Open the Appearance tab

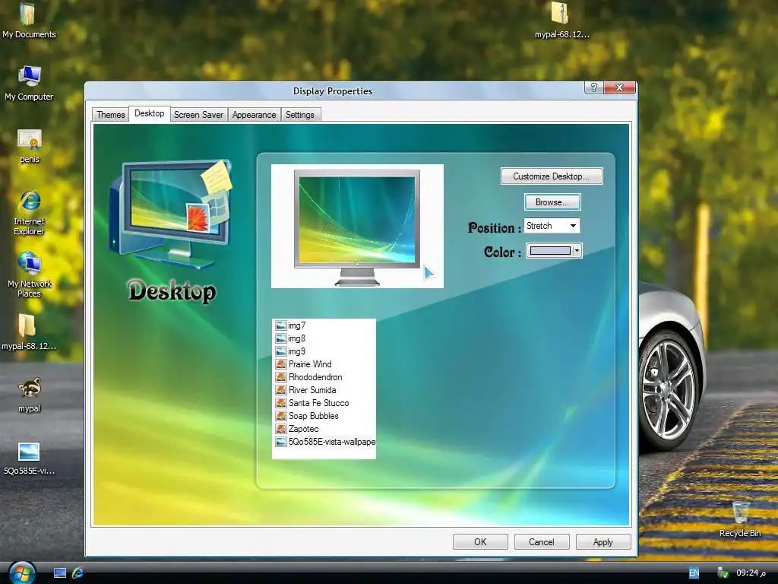tap(254, 115)
